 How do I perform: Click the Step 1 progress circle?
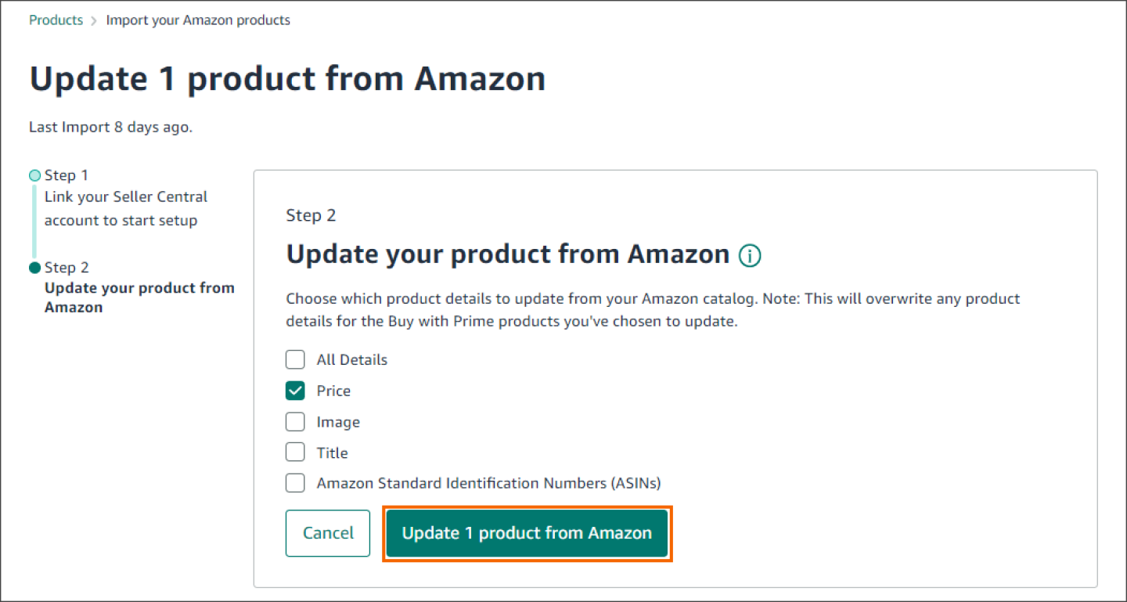click(x=33, y=175)
